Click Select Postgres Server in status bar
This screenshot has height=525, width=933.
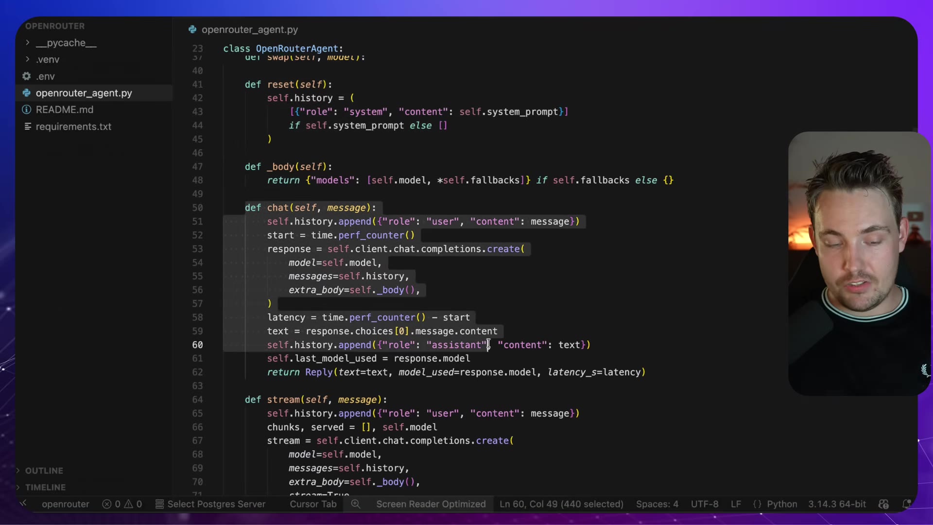coord(216,504)
